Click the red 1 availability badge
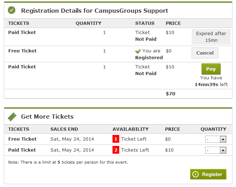 (x=116, y=139)
